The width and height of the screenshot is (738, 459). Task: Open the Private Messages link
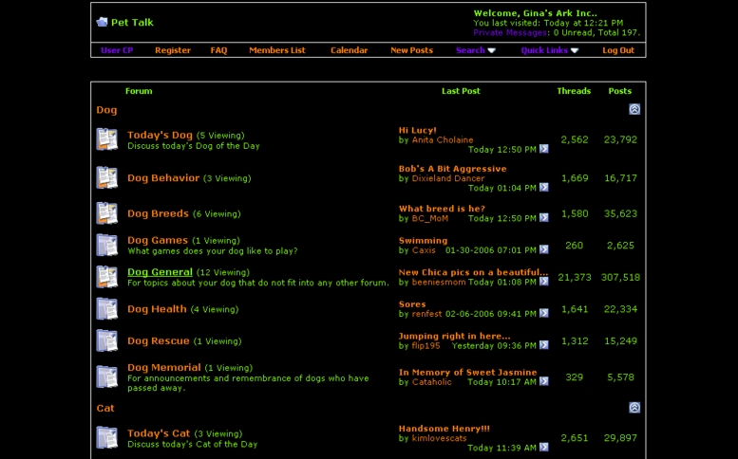[508, 32]
